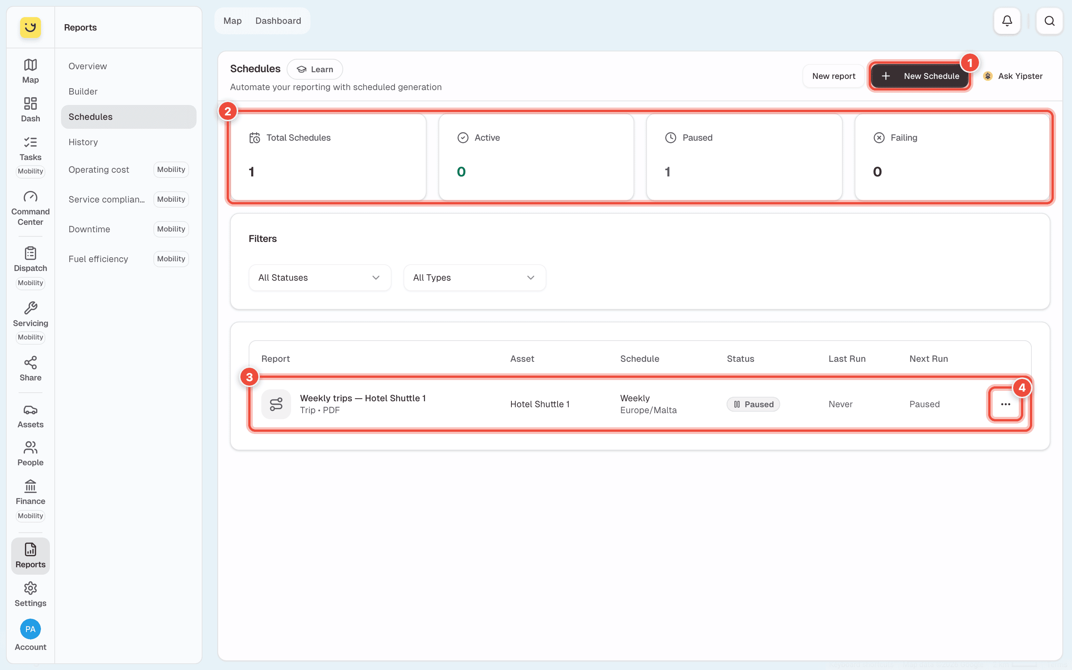The image size is (1072, 670).
Task: Open Command Center from sidebar
Action: (x=30, y=208)
